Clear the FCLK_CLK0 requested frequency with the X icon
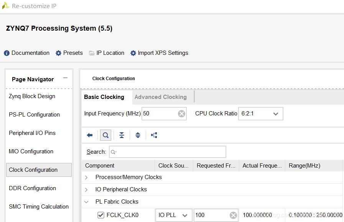Viewport: 344px width, 222px height. coord(233,215)
